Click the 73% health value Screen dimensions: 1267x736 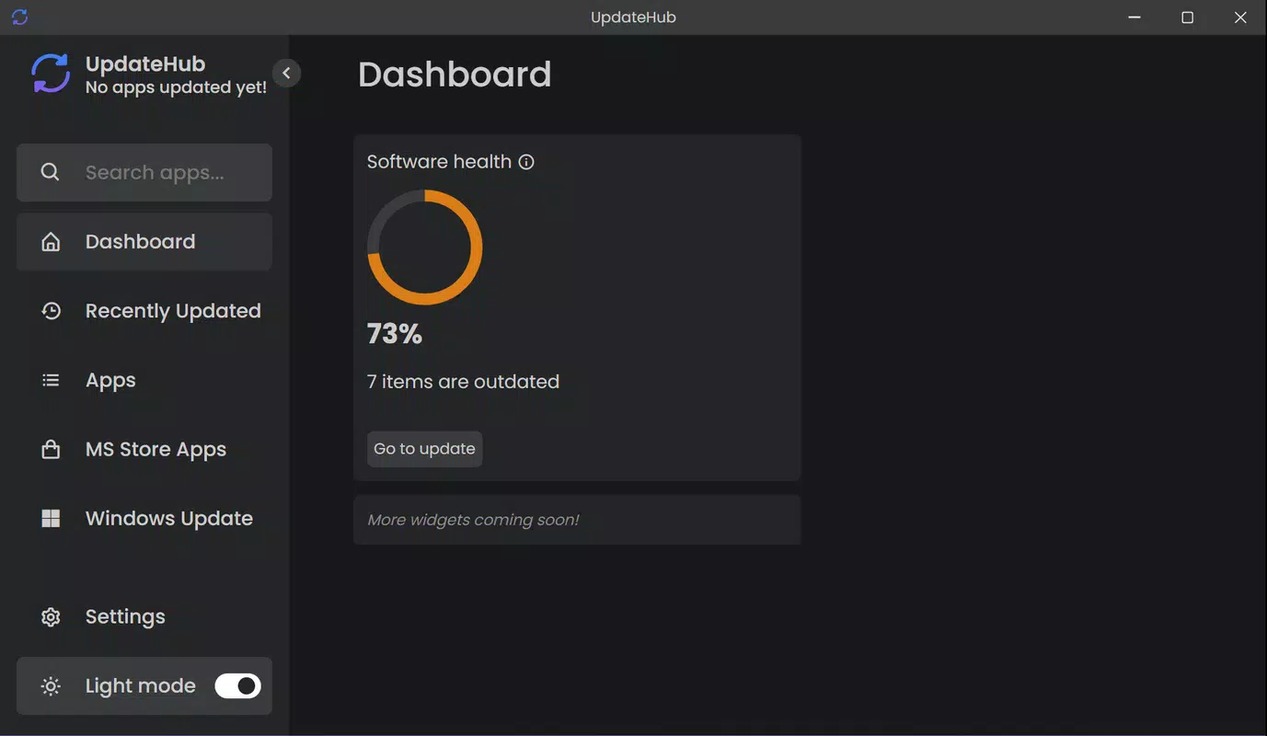click(x=395, y=334)
